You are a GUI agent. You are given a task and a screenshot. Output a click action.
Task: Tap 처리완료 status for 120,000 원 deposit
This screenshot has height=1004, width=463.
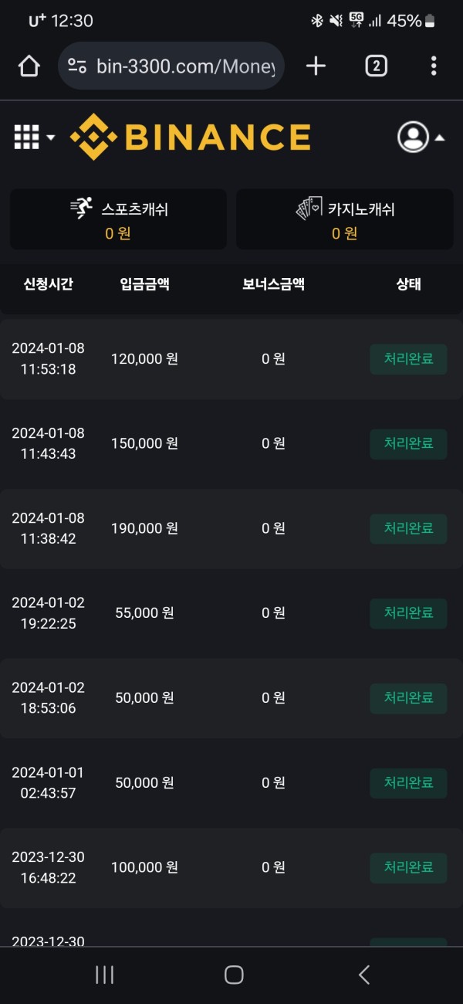click(x=408, y=359)
